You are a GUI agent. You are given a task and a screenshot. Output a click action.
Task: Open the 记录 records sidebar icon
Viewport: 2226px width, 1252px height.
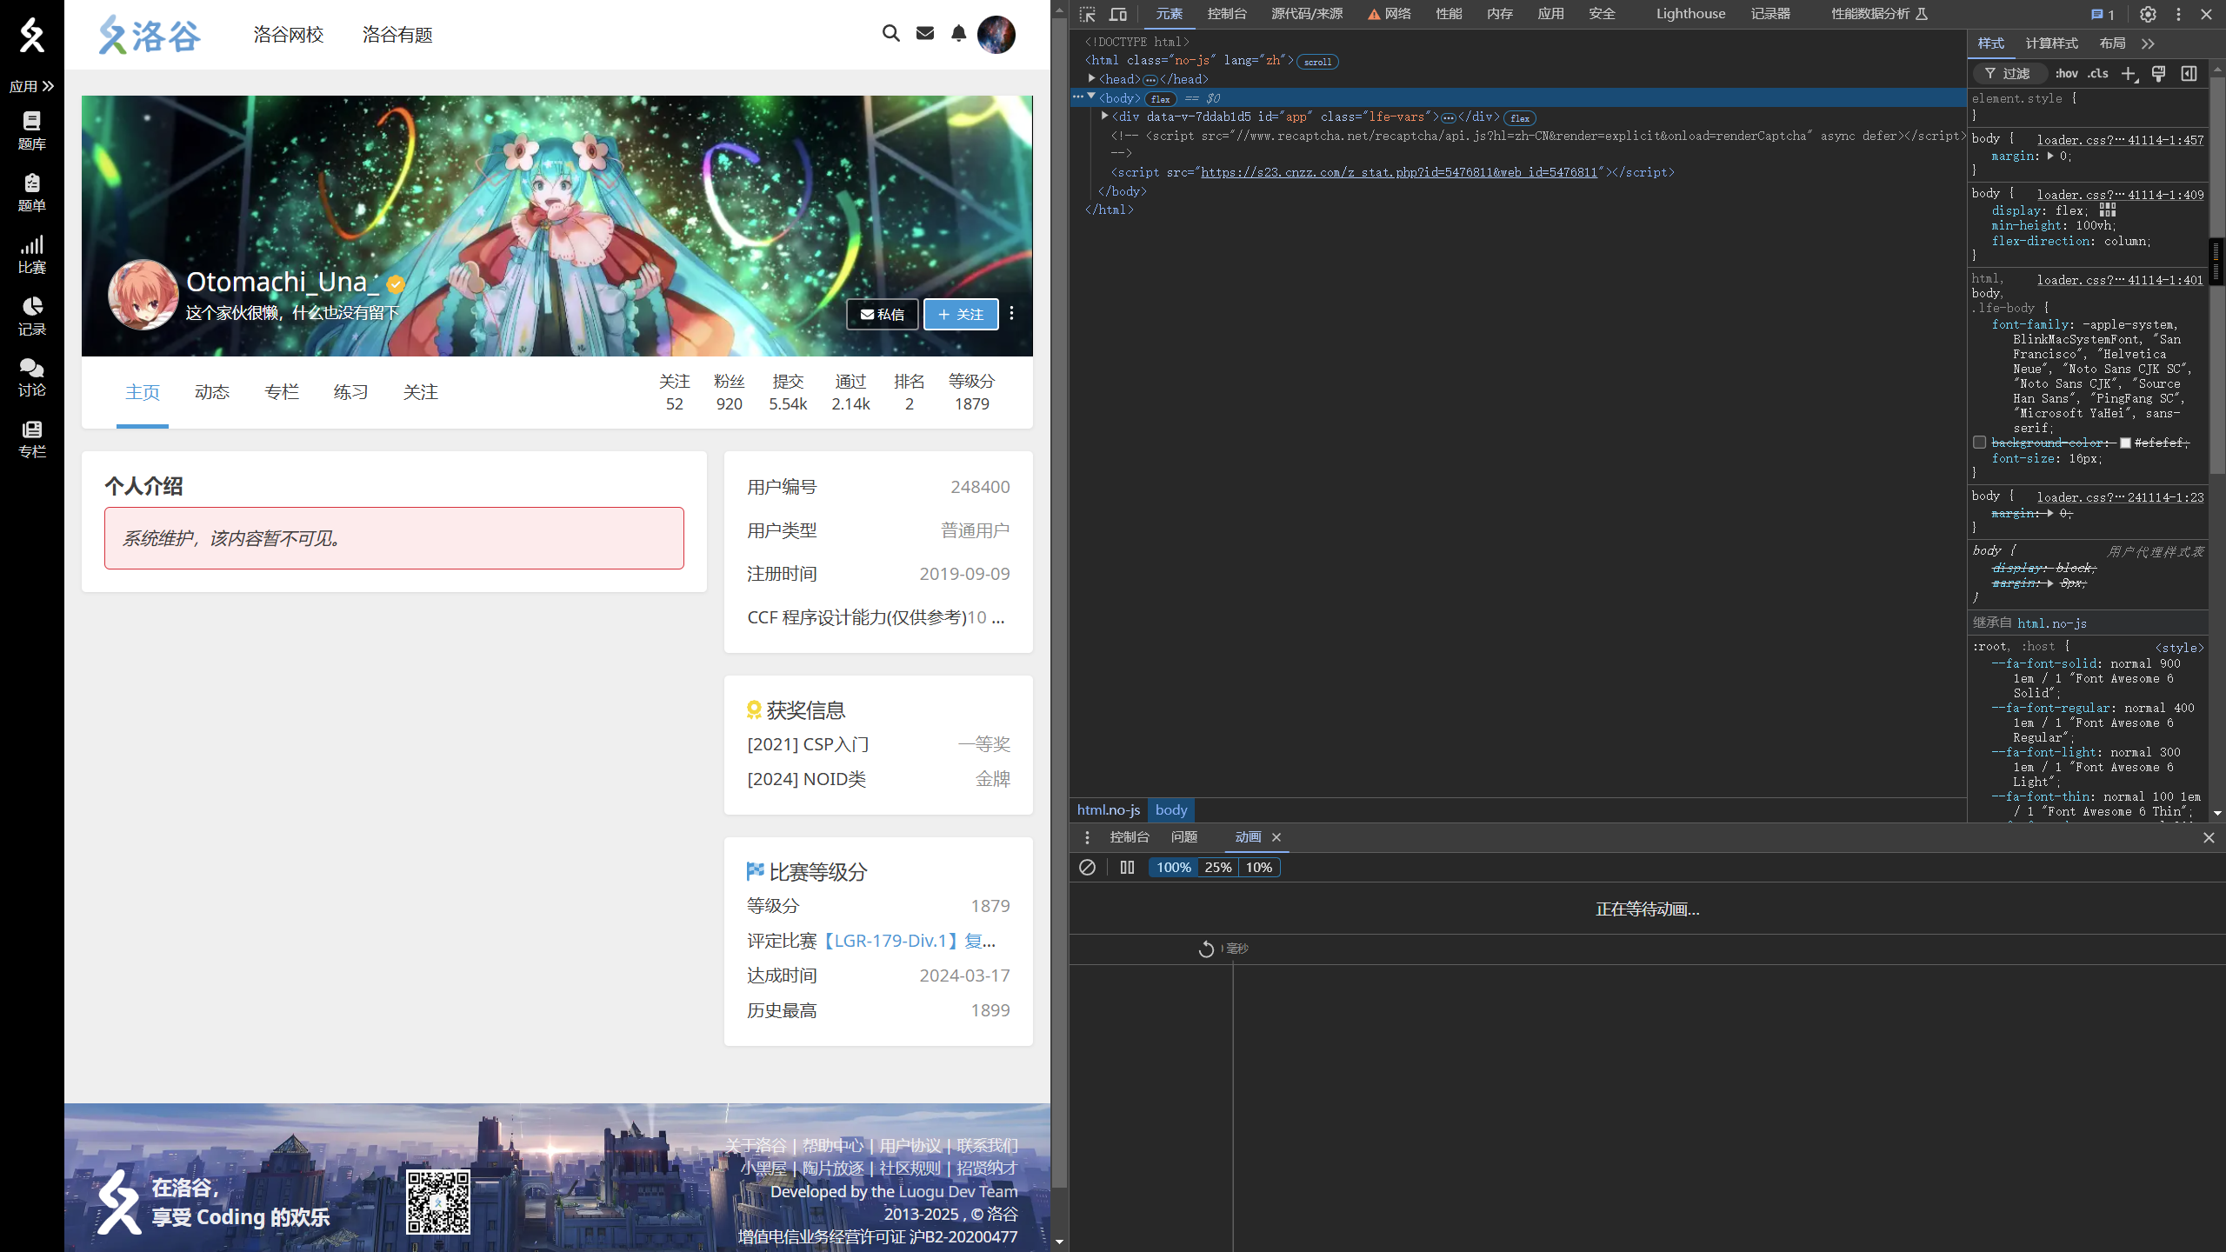coord(31,316)
